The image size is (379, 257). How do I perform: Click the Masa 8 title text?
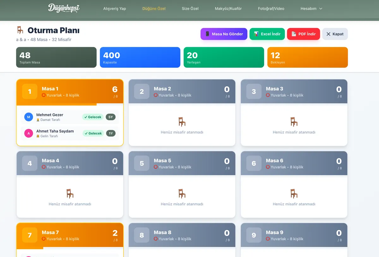click(x=162, y=232)
